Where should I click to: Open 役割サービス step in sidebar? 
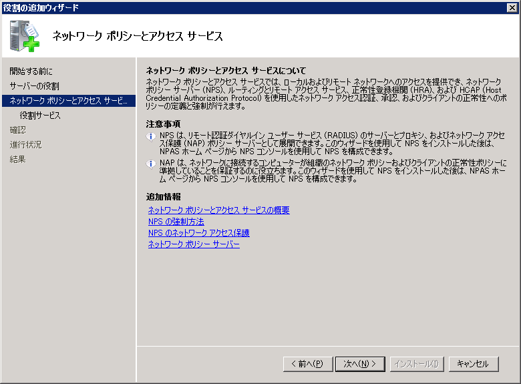point(40,116)
